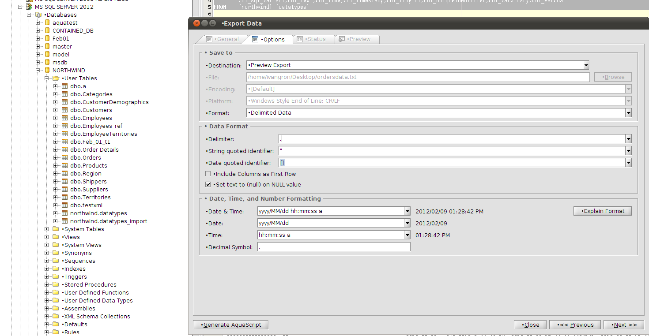Expand the dbo.Order Details table node
Image resolution: width=649 pixels, height=336 pixels.
coord(56,149)
